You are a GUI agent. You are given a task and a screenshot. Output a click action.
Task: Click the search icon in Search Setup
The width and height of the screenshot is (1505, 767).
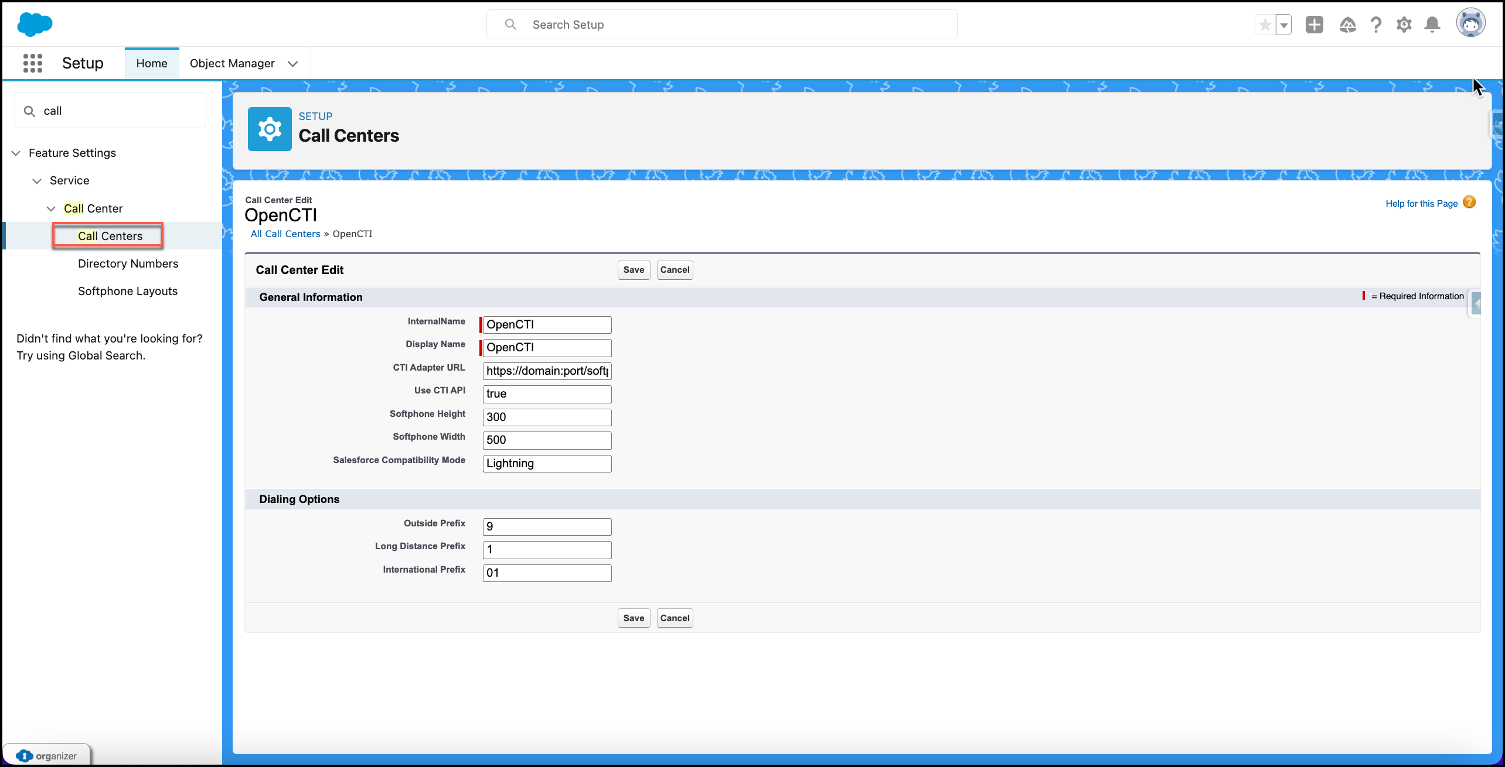coord(510,25)
